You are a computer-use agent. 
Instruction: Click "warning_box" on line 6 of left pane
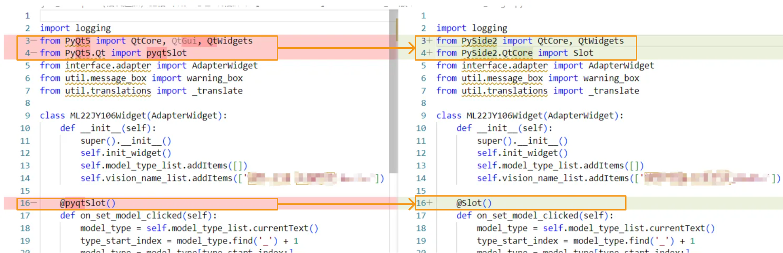click(x=215, y=78)
